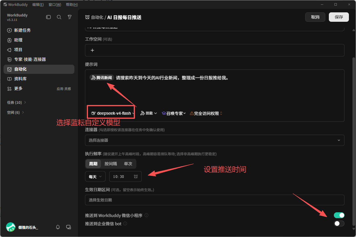This screenshot has height=237, width=356.
Task: Expand the 空间 (6) section
Action: pyautogui.click(x=15, y=112)
